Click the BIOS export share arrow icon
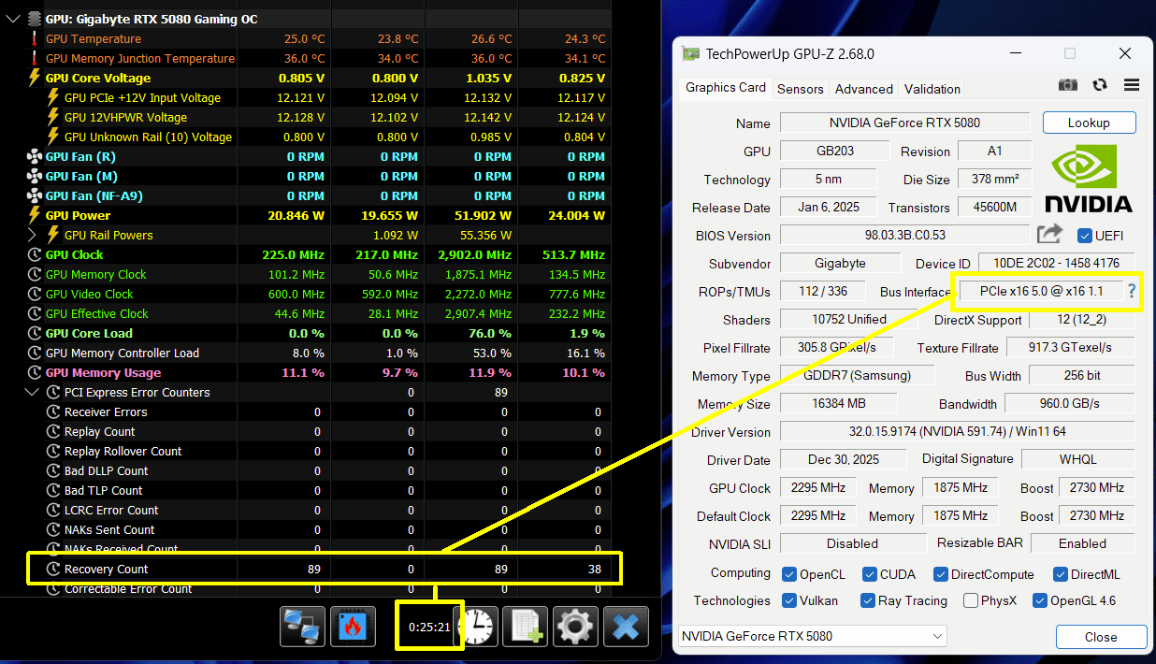The width and height of the screenshot is (1156, 664). [x=1050, y=235]
